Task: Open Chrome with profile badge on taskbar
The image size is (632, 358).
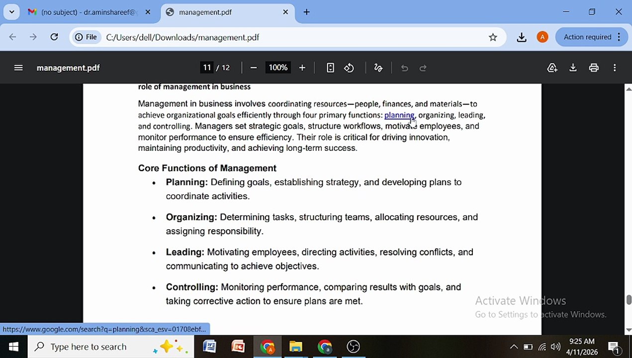Action: click(268, 347)
